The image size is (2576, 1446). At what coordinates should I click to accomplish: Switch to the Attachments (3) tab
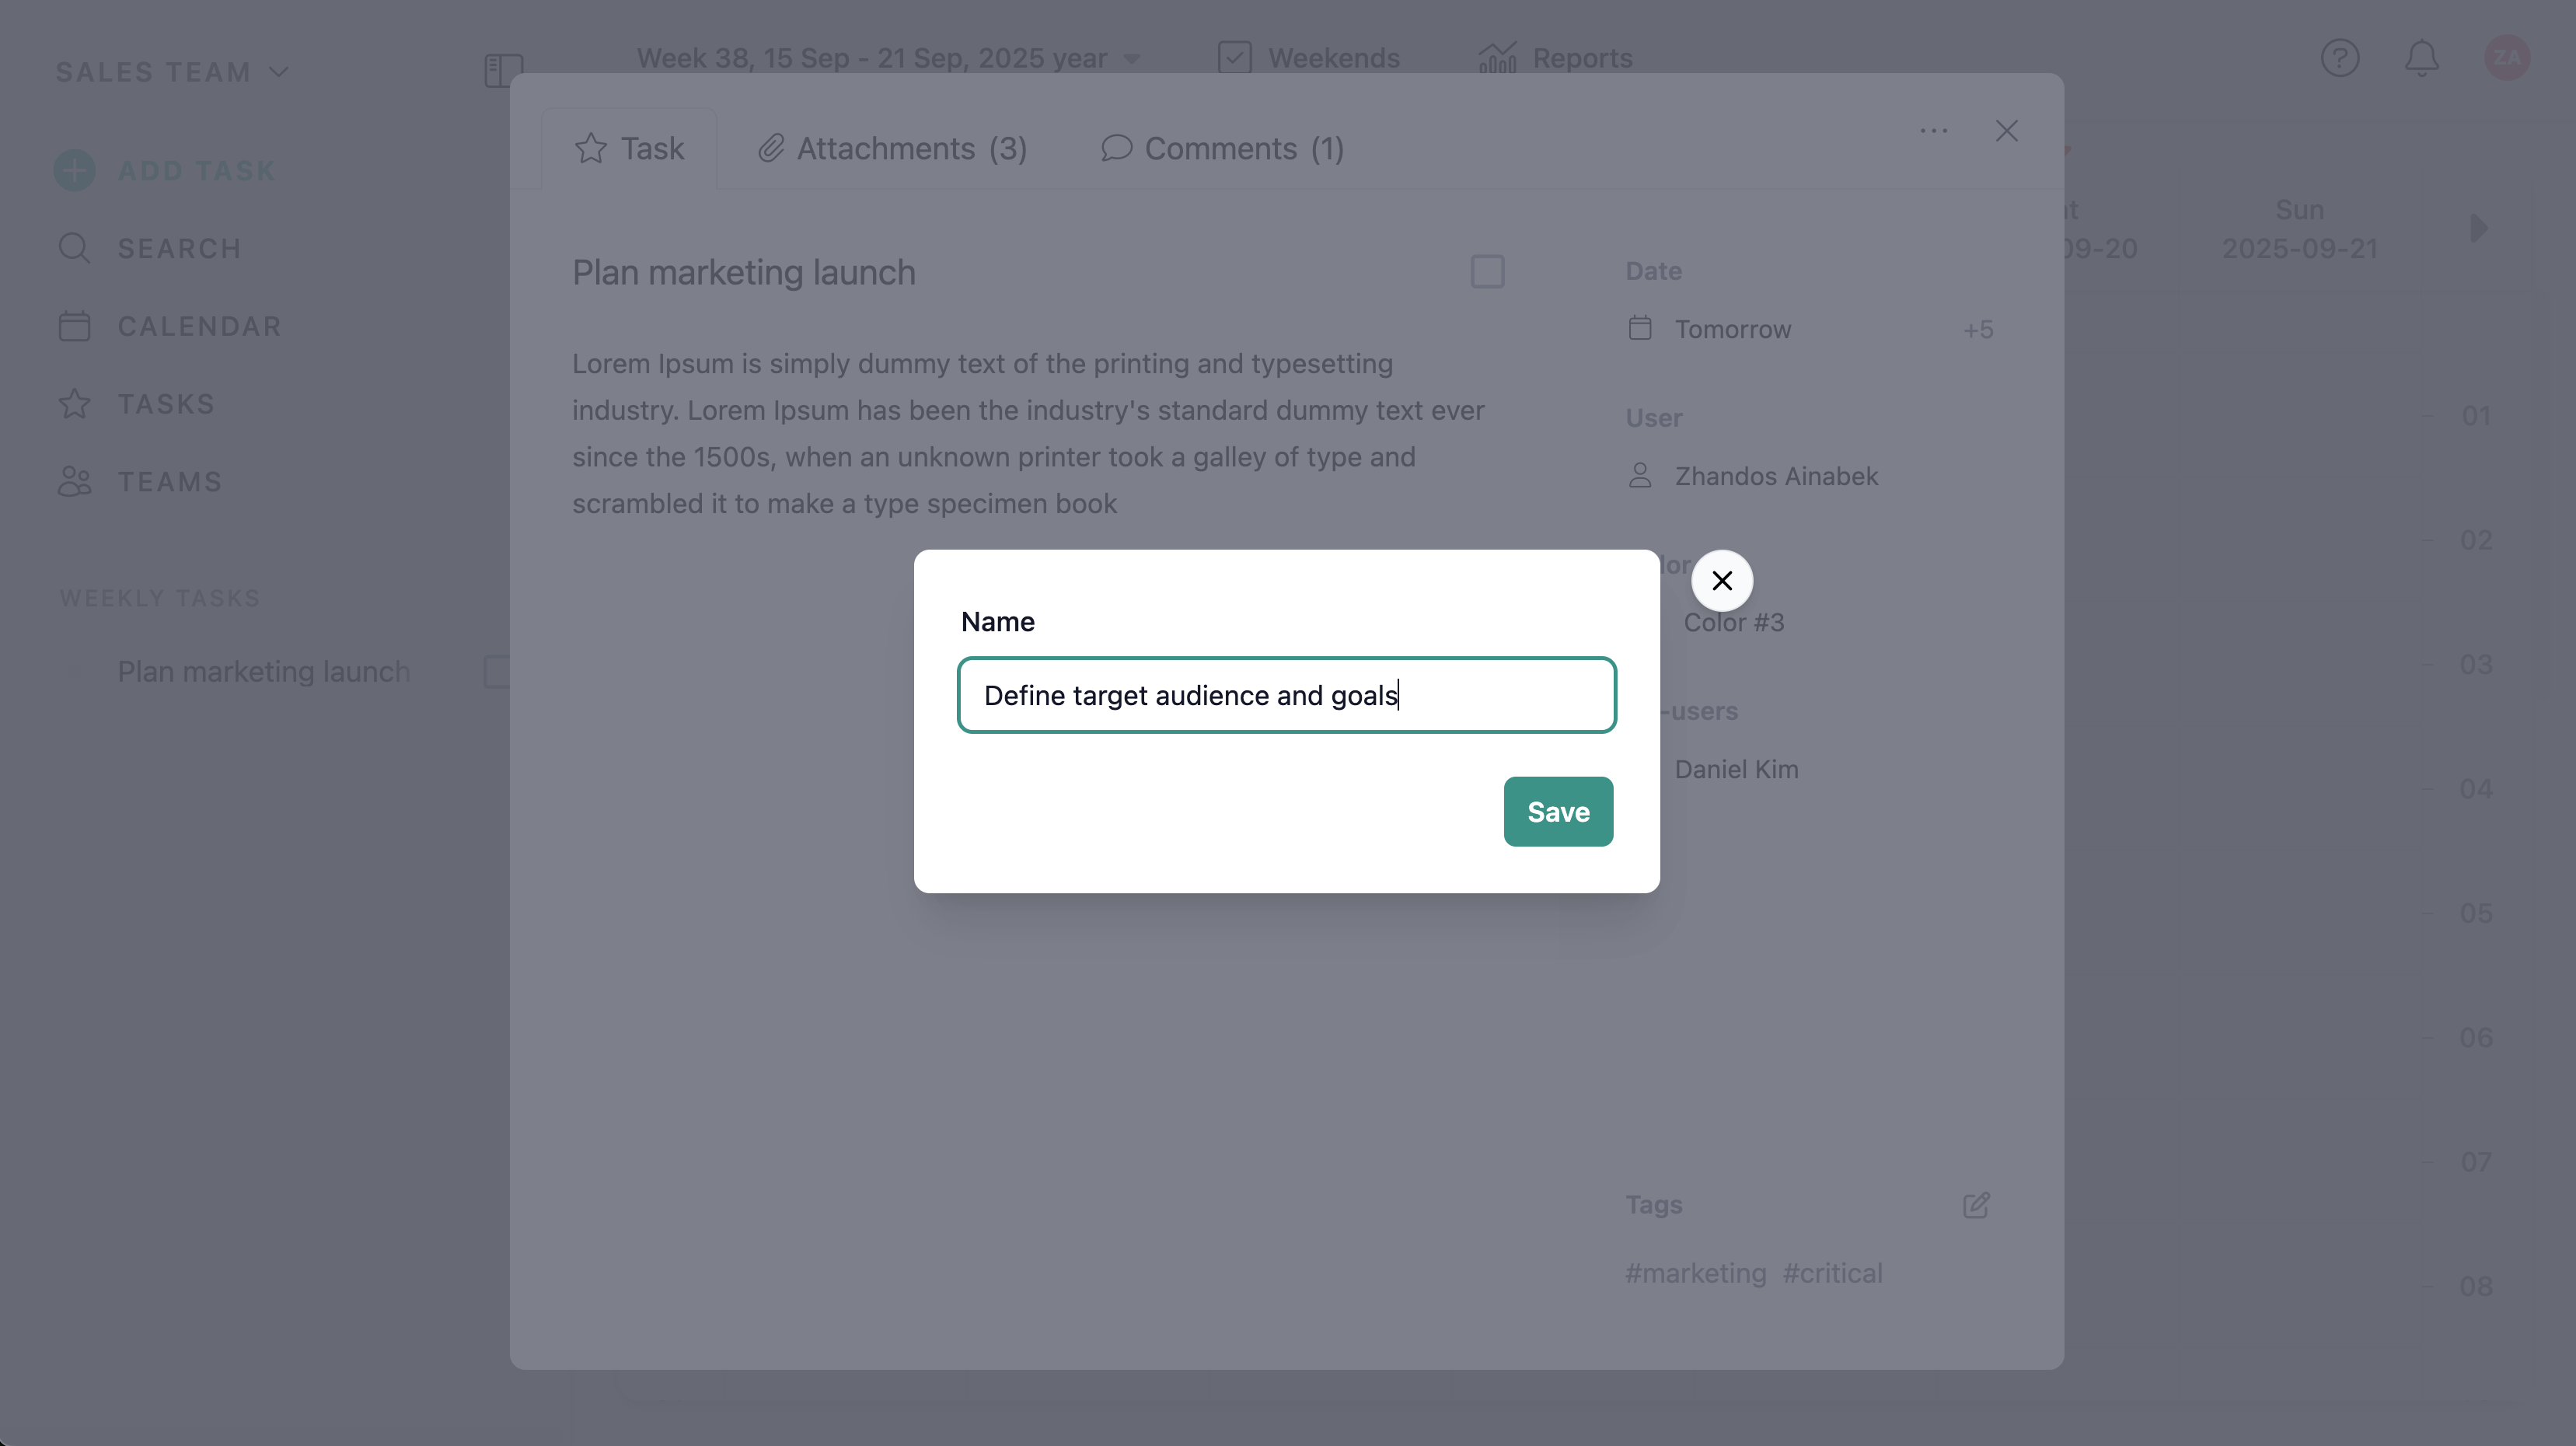point(892,149)
